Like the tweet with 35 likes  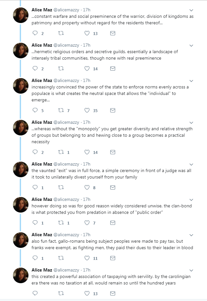coord(87,110)
